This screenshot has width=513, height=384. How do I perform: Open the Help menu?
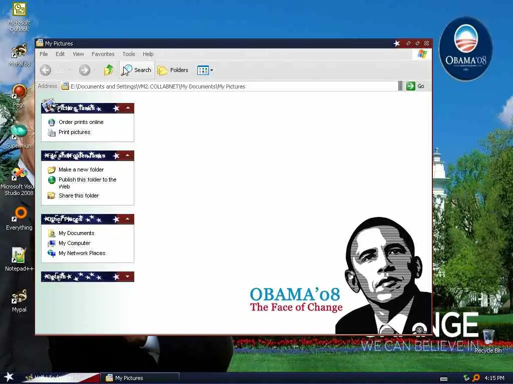pos(148,54)
